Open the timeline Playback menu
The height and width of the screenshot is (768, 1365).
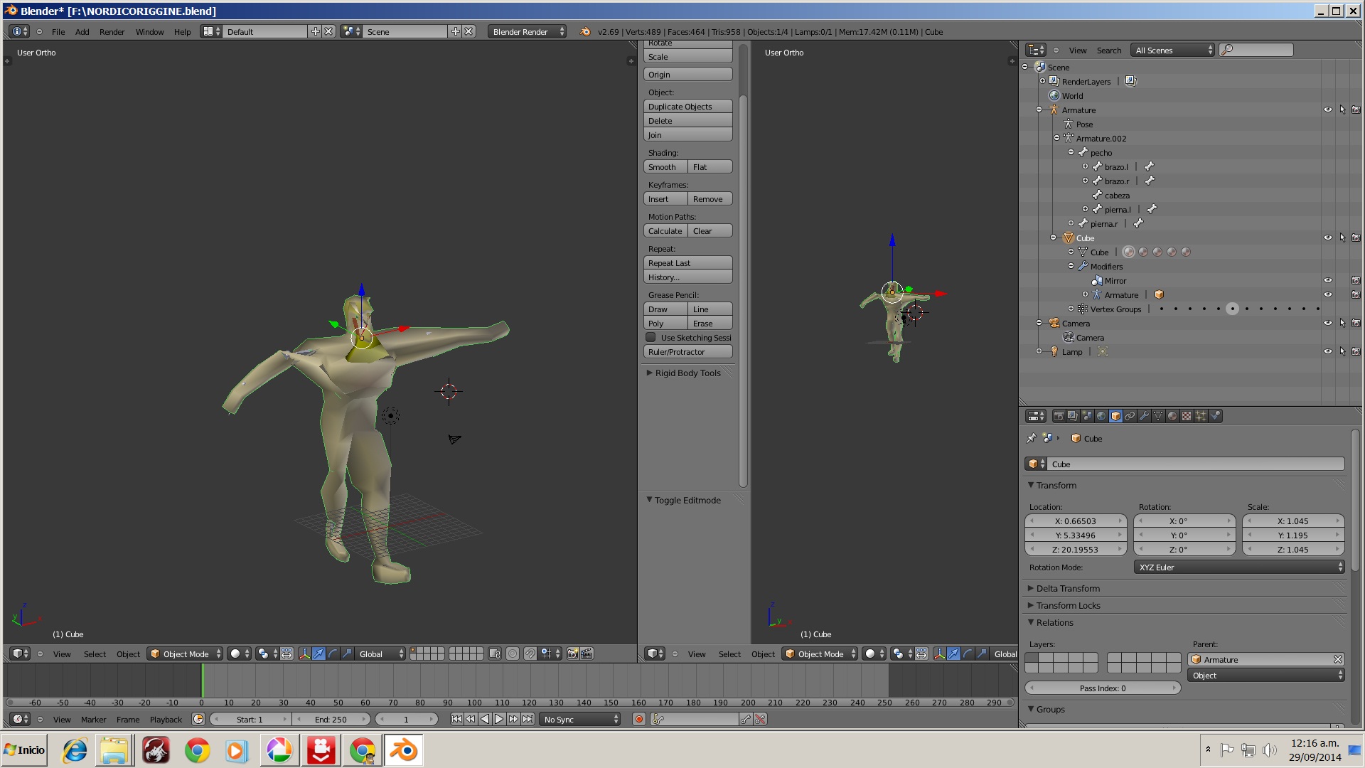tap(166, 719)
